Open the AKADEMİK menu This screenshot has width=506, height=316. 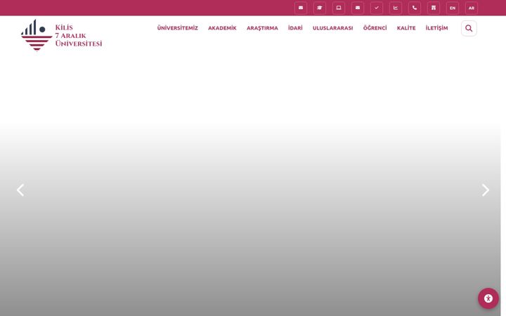coord(222,28)
